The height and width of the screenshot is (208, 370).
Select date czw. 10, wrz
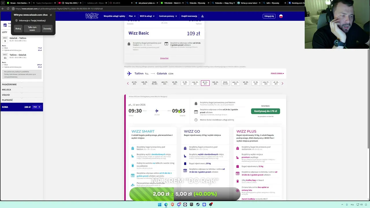coord(195,83)
